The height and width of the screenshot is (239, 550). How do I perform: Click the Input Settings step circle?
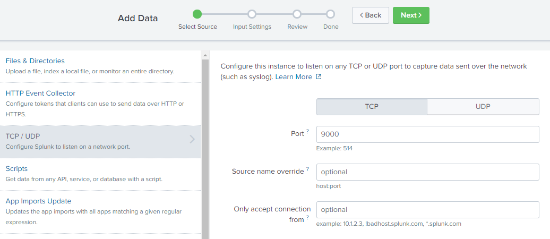(252, 14)
